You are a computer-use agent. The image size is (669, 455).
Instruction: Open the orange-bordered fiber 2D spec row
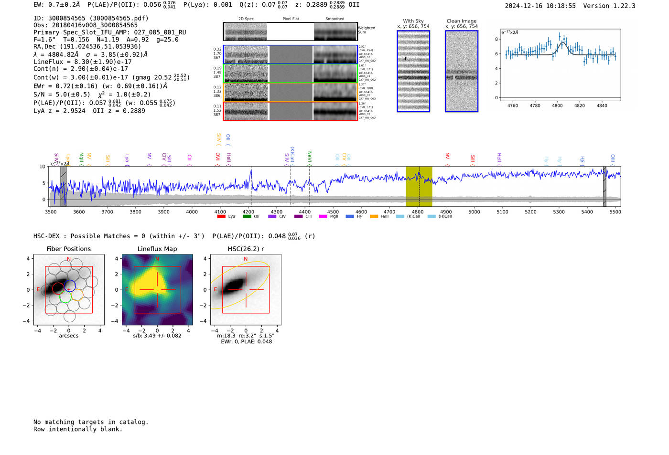(x=291, y=92)
